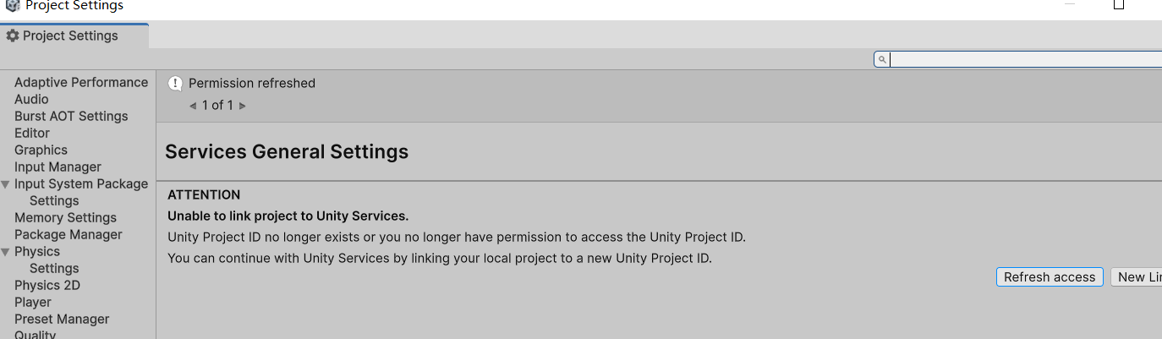Click the Permission refreshed notification icon

(x=175, y=83)
